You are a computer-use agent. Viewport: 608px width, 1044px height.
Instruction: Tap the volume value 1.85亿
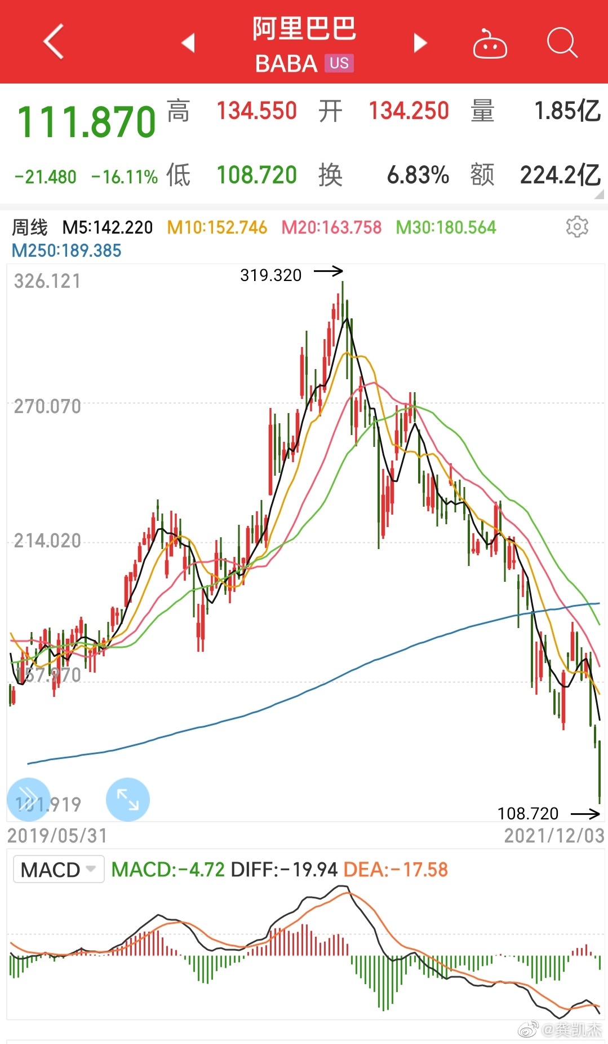tap(568, 111)
